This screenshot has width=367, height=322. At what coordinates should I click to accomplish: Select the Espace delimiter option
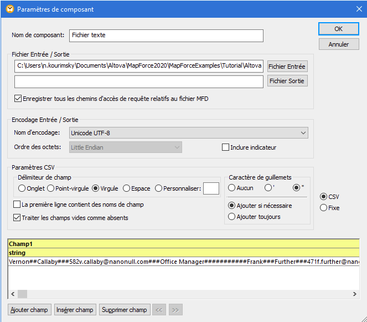pyautogui.click(x=127, y=188)
